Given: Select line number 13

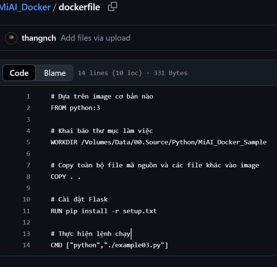Looking at the screenshot, I should (x=26, y=234).
